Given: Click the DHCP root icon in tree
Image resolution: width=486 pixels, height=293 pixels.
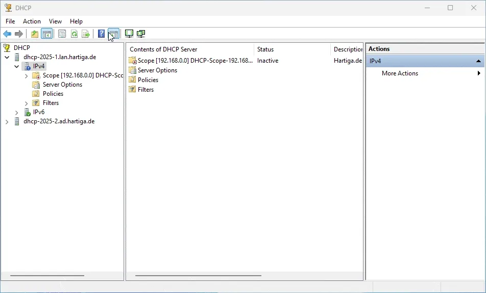Looking at the screenshot, I should pos(7,48).
